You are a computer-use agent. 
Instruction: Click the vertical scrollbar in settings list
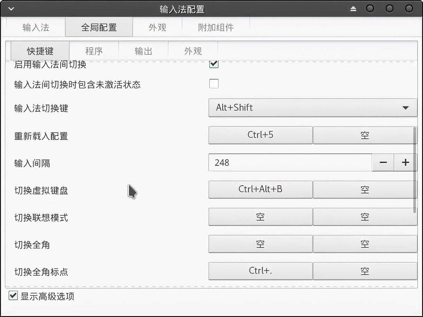pos(414,170)
